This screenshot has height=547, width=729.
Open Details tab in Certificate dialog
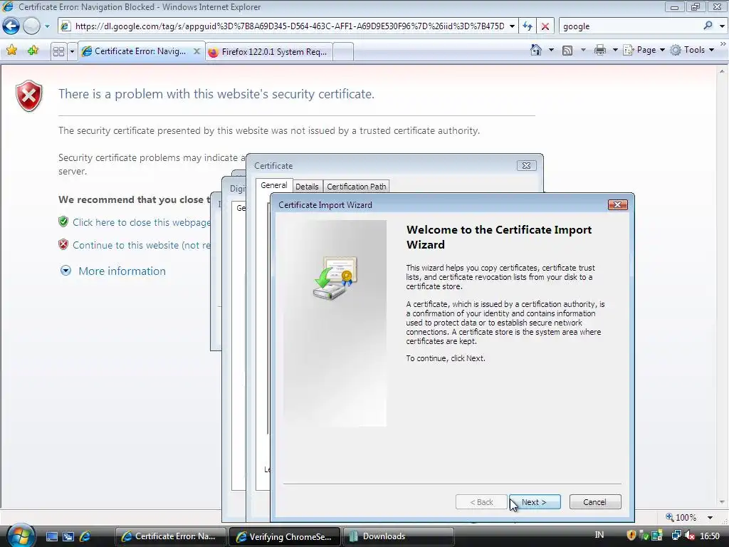(x=307, y=187)
